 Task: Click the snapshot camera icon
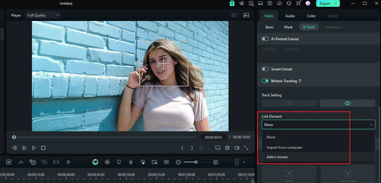coord(227,148)
